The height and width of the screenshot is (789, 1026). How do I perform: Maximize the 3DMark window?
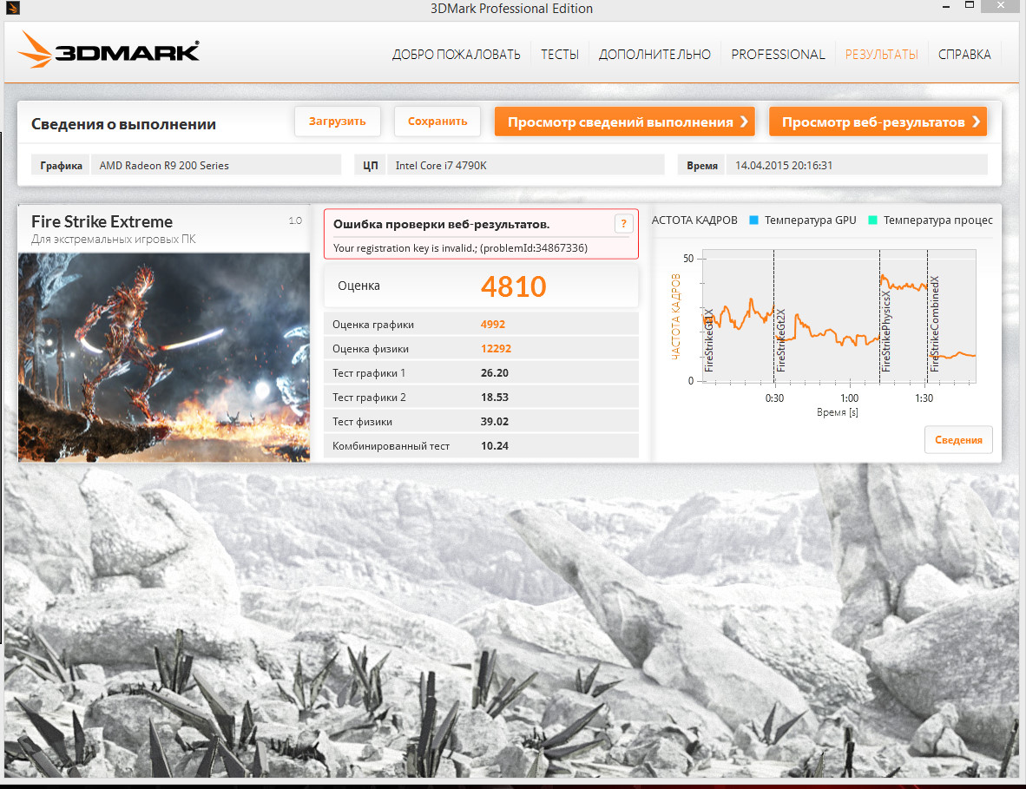coord(970,6)
